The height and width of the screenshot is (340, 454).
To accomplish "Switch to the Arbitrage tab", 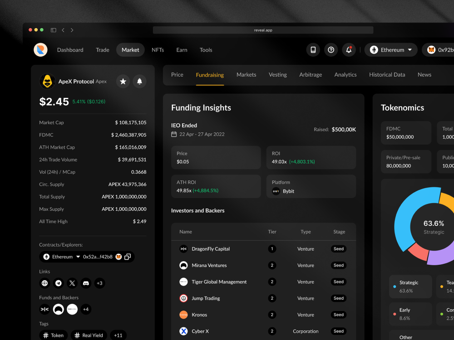I will [x=311, y=75].
